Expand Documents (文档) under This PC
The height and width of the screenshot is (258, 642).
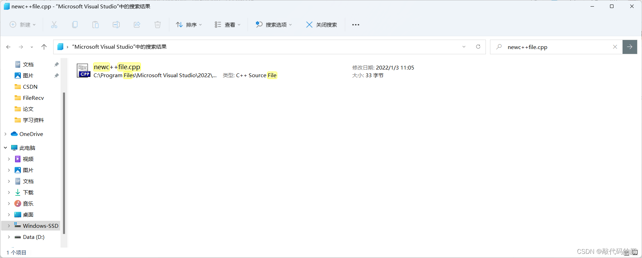point(9,182)
